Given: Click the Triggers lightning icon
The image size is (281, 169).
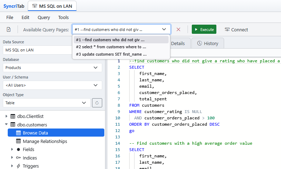Looking at the screenshot, I should click(19, 166).
